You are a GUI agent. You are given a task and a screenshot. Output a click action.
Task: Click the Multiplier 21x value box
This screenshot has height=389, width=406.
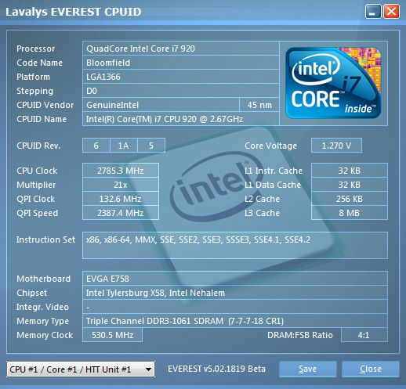[121, 185]
